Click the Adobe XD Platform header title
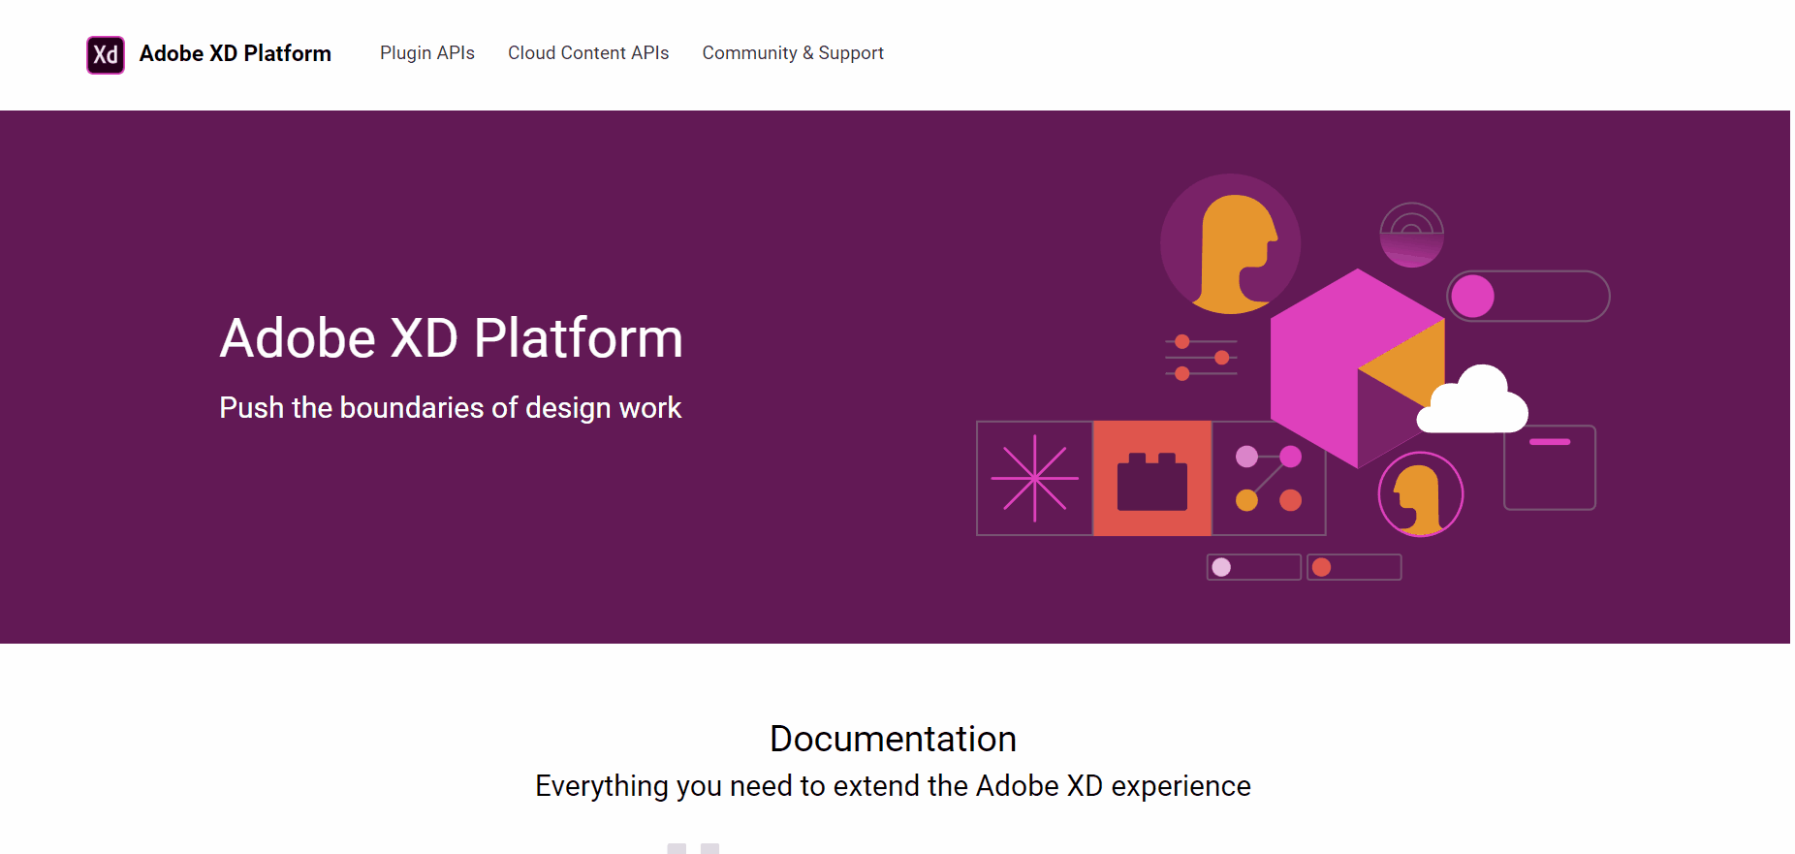Viewport: 1795px width, 854px height. click(235, 53)
